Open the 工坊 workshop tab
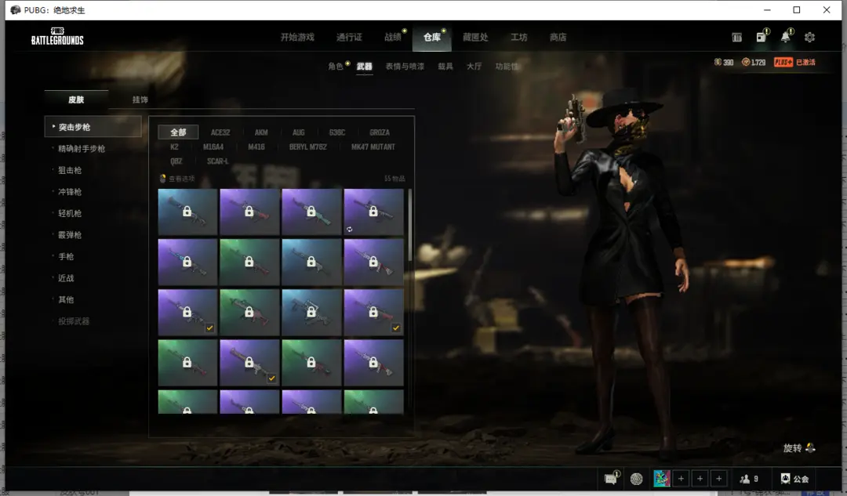This screenshot has width=847, height=496. click(x=519, y=38)
